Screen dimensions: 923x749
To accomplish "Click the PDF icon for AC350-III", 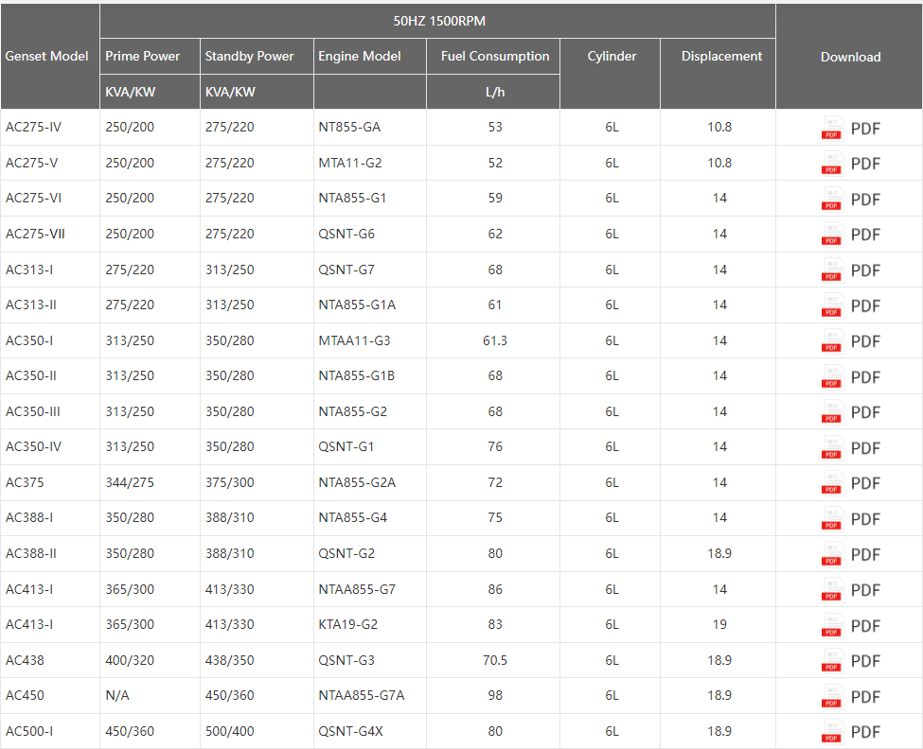I will 832,412.
